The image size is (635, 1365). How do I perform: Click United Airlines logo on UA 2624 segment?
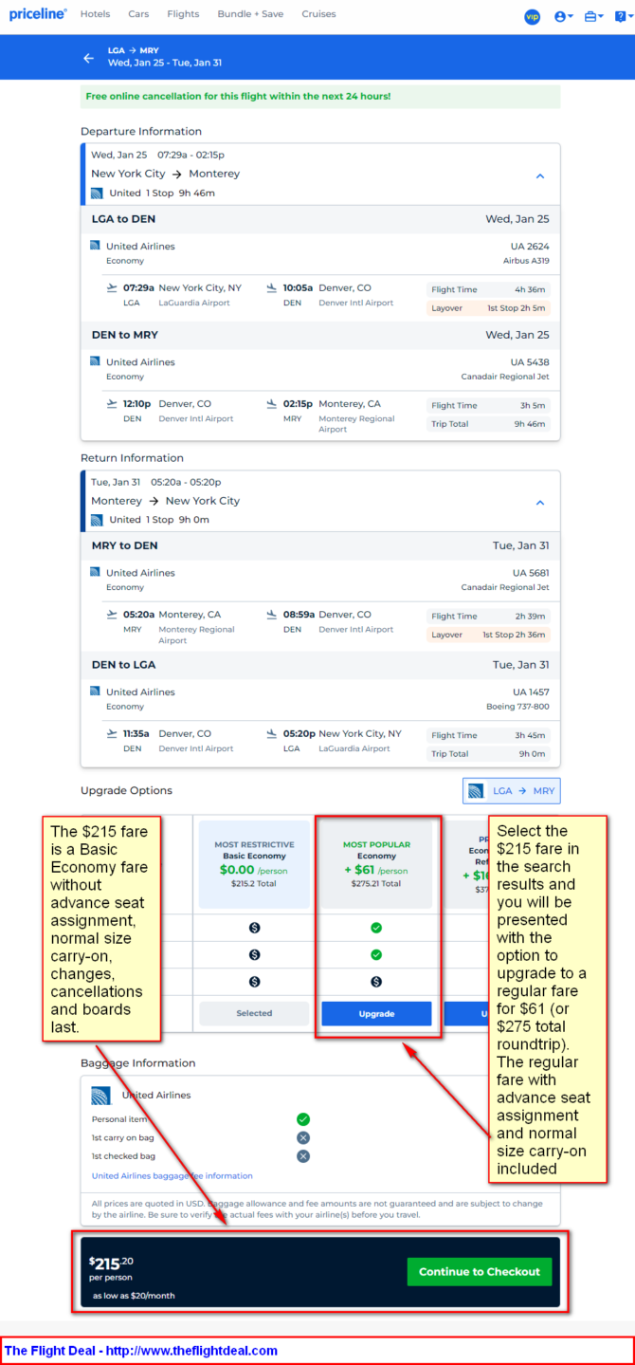(95, 245)
